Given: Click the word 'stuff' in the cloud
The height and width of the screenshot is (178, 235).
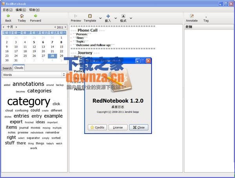Looking at the screenshot, I should (10, 143).
